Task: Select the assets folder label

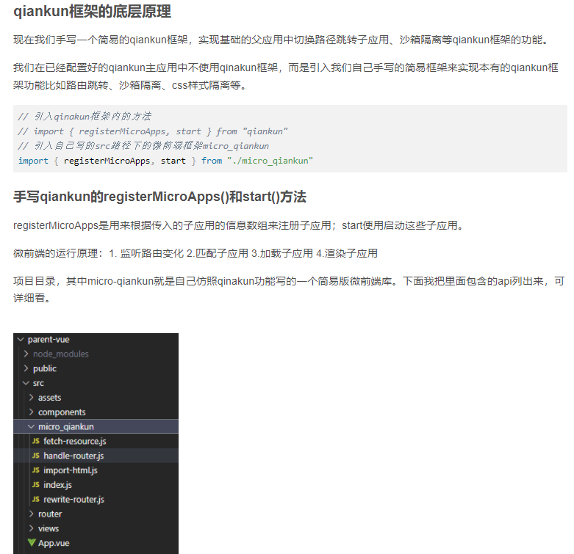Action: (x=49, y=398)
